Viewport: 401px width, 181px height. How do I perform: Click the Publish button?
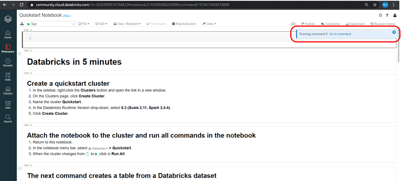pos(308,24)
